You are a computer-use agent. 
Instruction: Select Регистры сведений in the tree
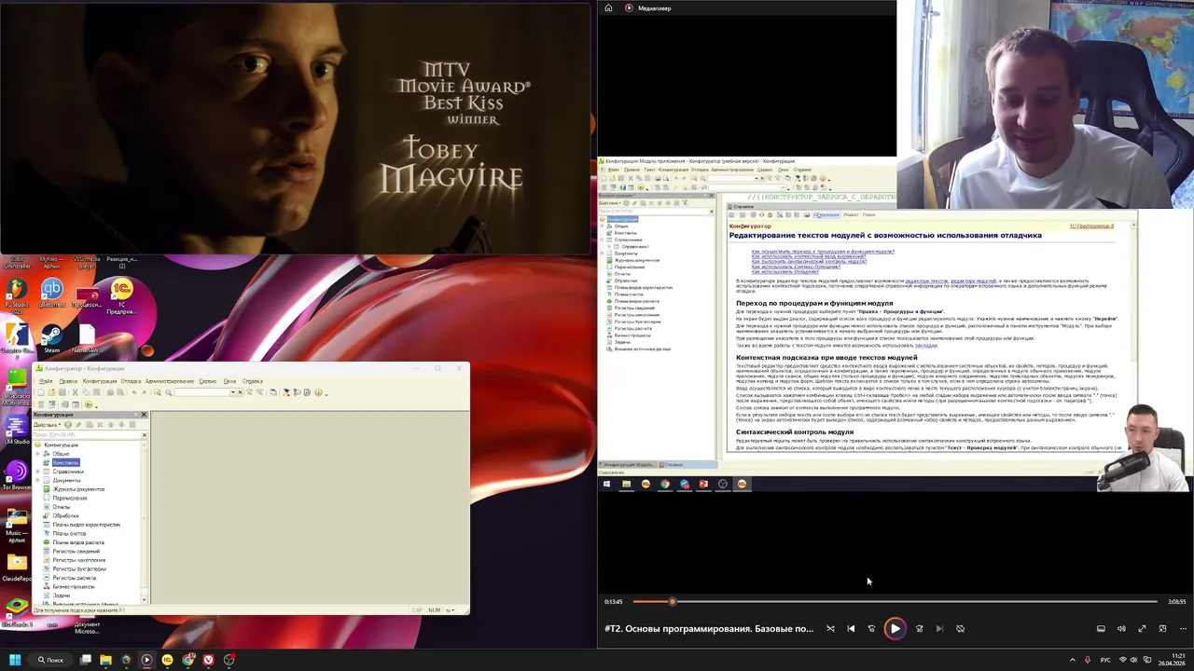coord(76,552)
